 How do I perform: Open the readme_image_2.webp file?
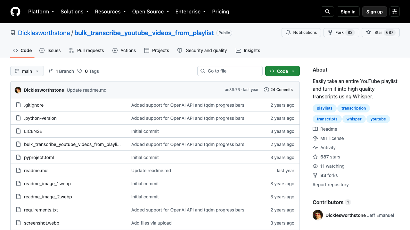(48, 197)
